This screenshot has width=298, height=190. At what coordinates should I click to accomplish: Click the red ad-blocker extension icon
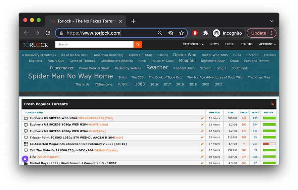pyautogui.click(x=195, y=33)
